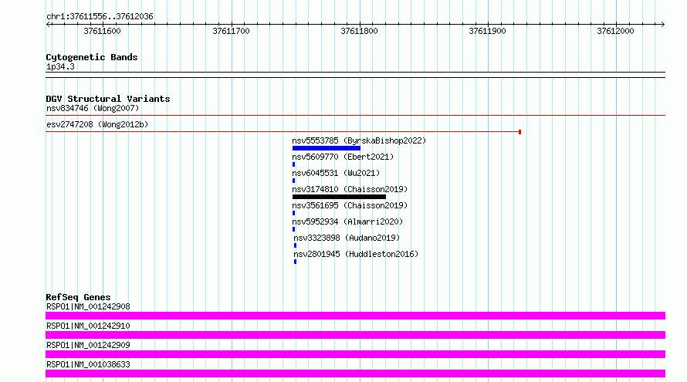This screenshot has width=687, height=382.
Task: Click the left arrowhead of the ruler
Action: pyautogui.click(x=48, y=25)
